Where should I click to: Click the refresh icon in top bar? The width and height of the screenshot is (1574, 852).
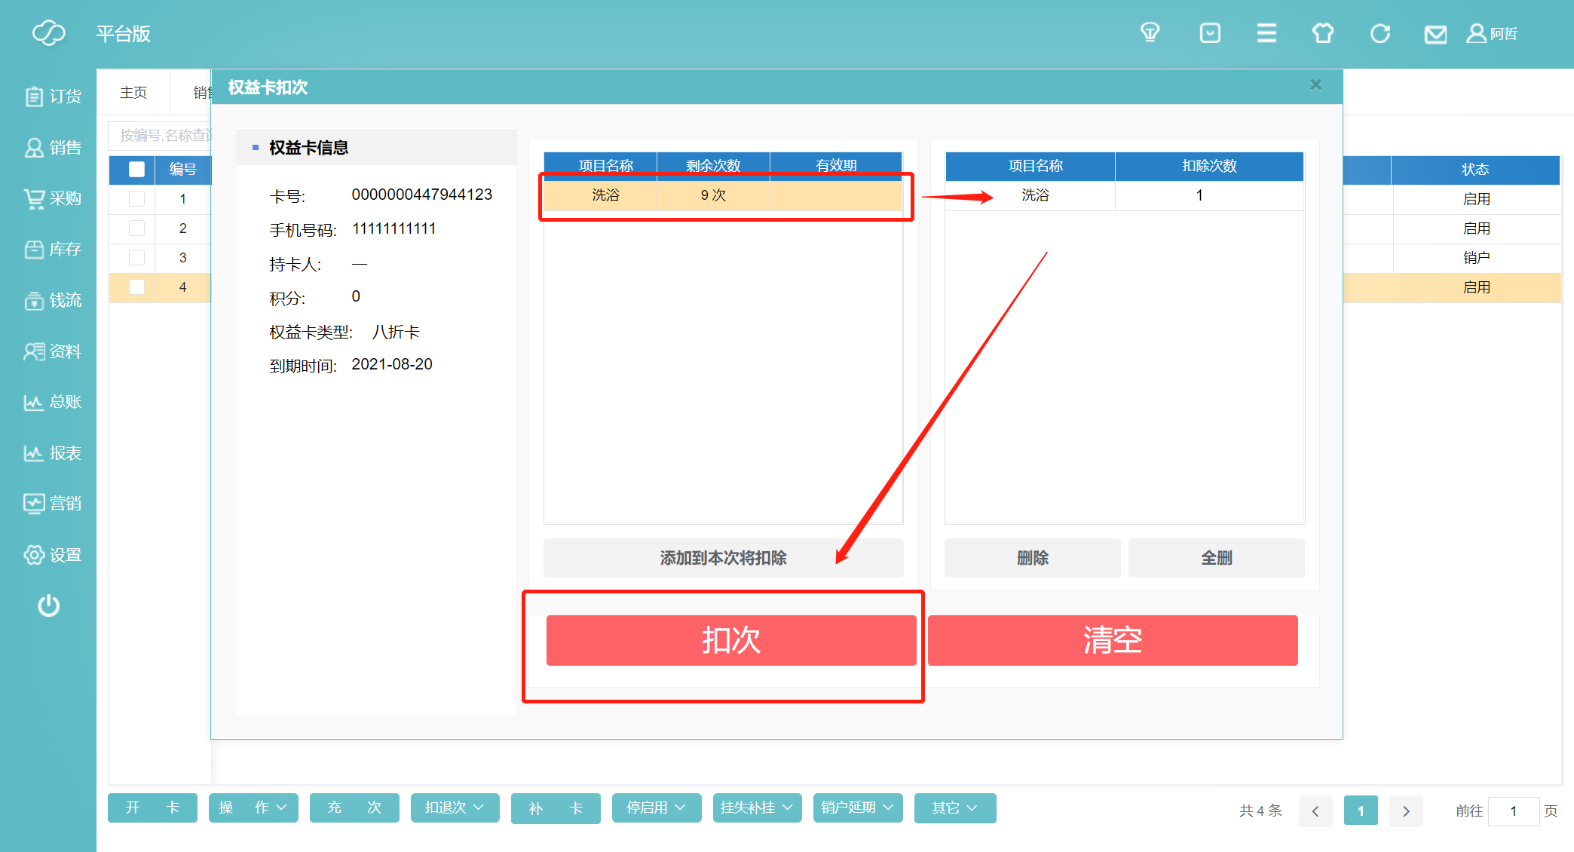click(x=1380, y=33)
